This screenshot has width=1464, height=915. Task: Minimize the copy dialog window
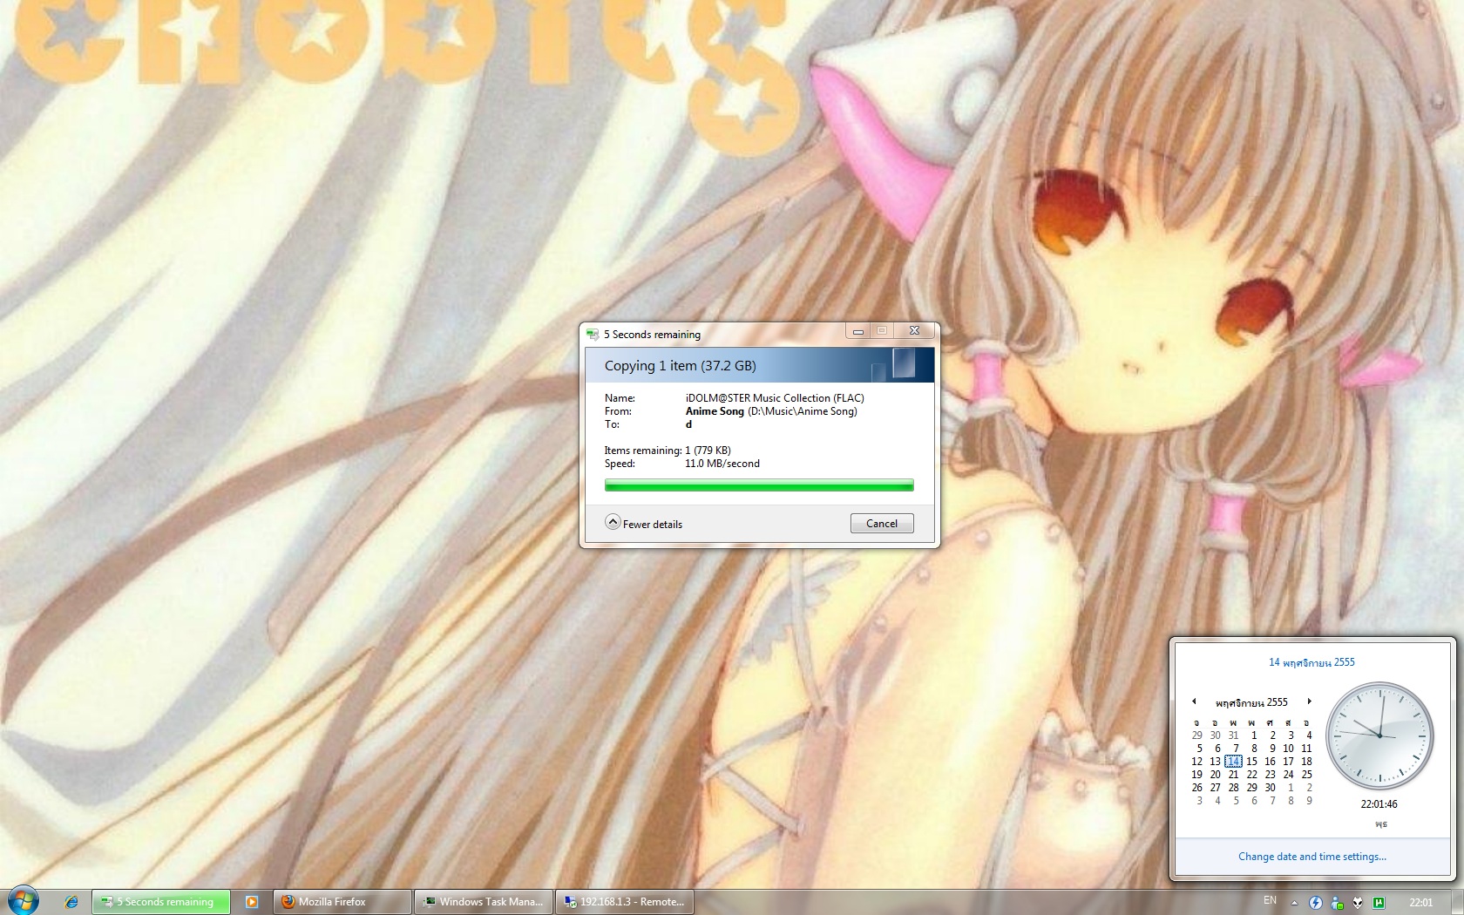tap(858, 330)
